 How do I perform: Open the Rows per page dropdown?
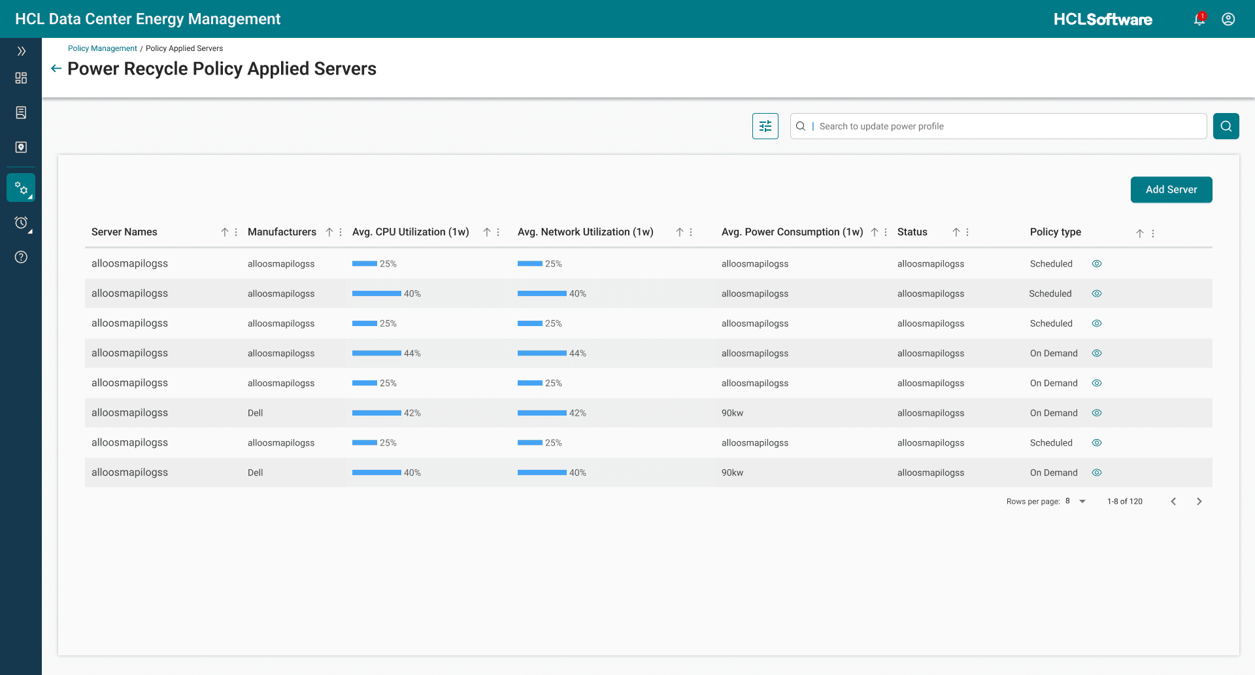(x=1076, y=501)
